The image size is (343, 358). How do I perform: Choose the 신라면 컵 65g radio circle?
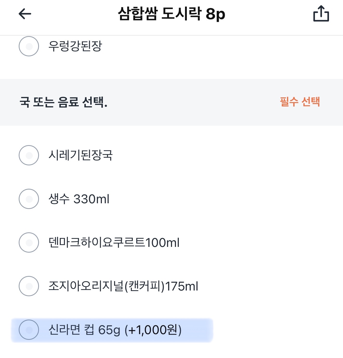click(29, 330)
